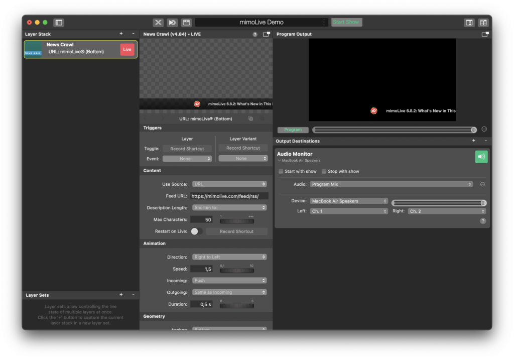Remove Layer Set with minus
This screenshot has height=359, width=514.
(133, 294)
